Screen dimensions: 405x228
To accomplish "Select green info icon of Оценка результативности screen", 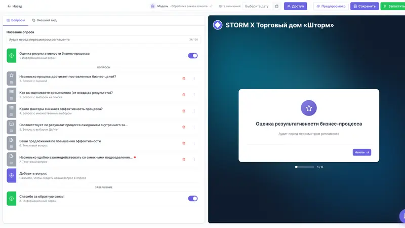I will (x=11, y=56).
